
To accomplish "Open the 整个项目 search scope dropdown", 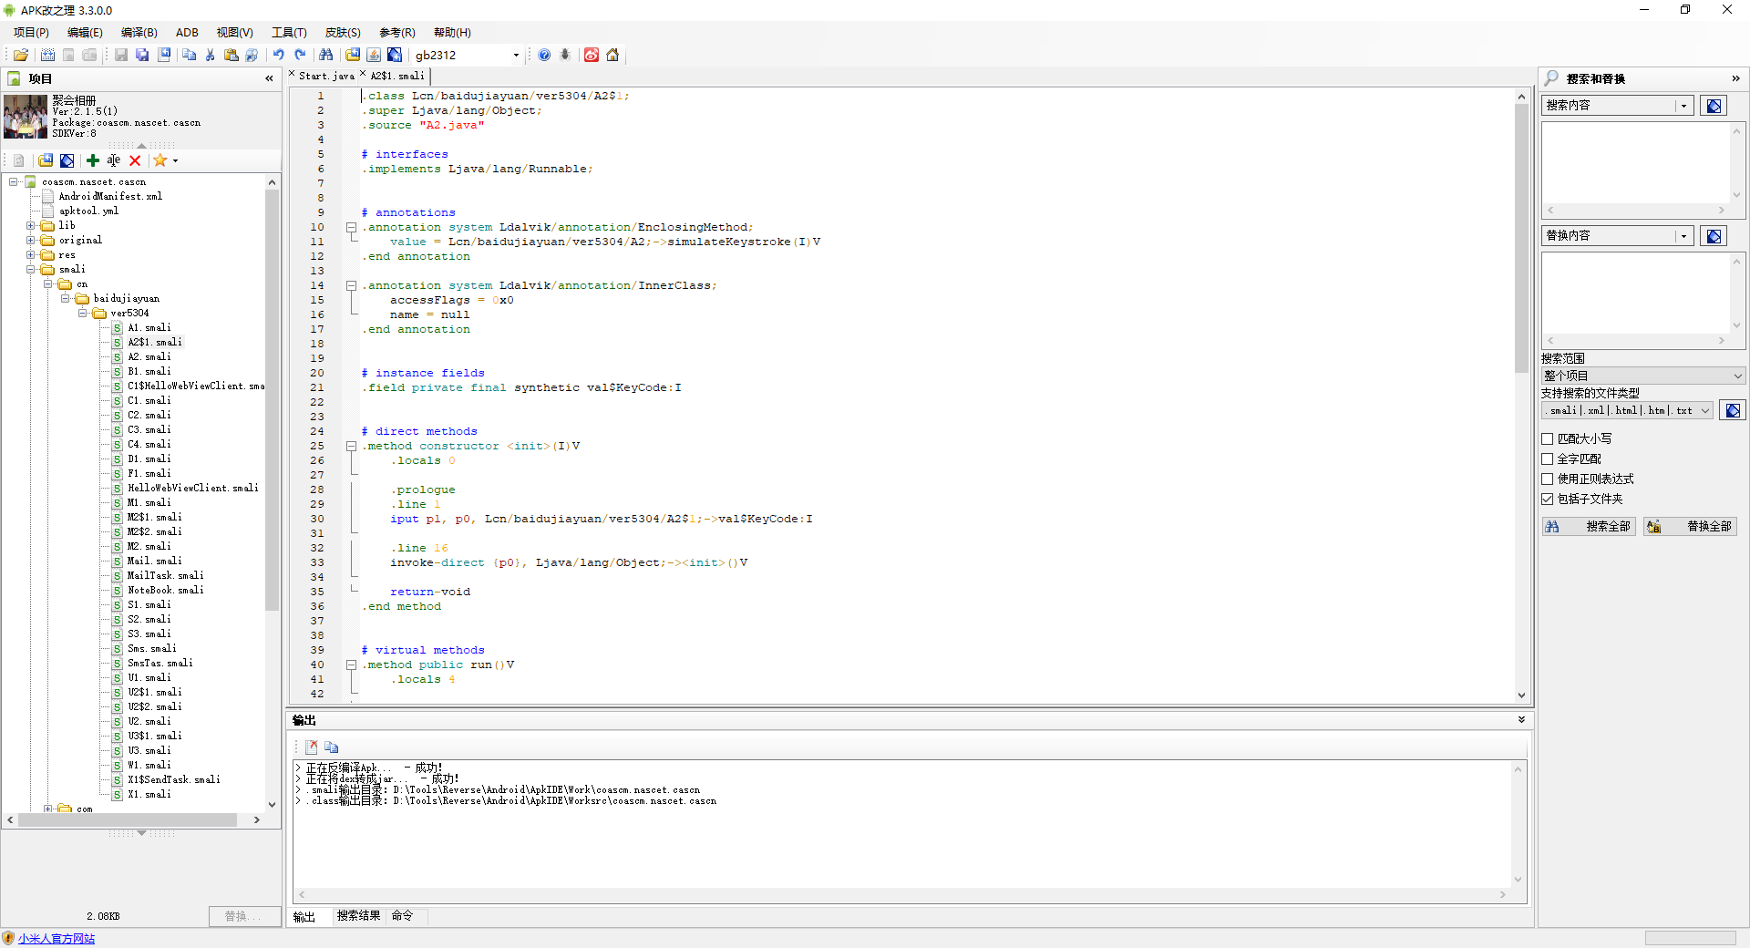I will click(1643, 376).
